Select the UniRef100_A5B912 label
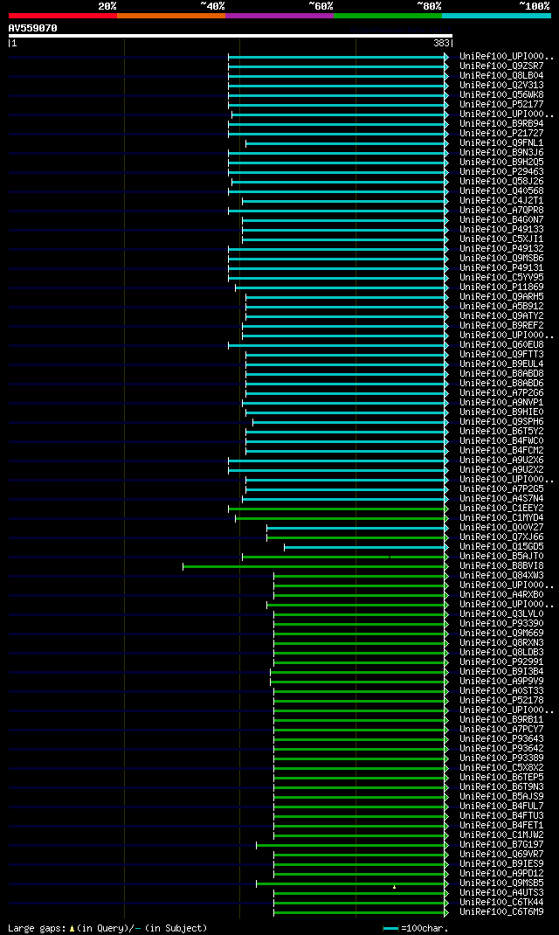The image size is (559, 935). click(x=501, y=307)
